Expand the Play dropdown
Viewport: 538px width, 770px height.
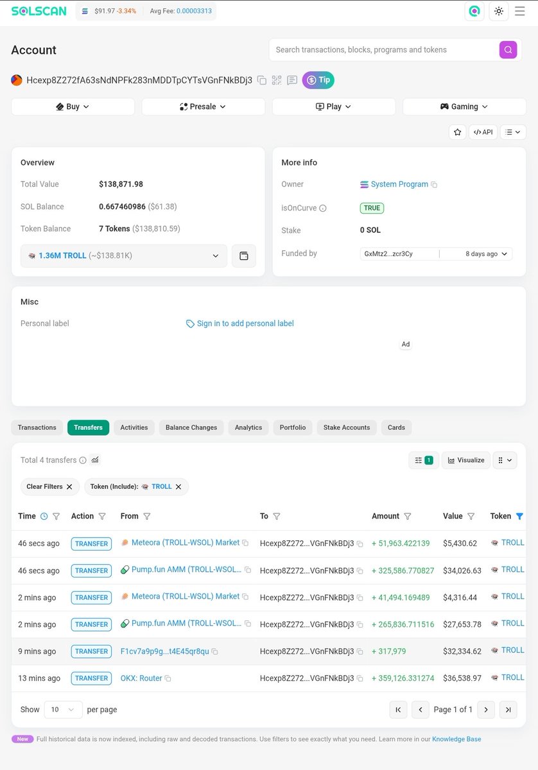334,107
